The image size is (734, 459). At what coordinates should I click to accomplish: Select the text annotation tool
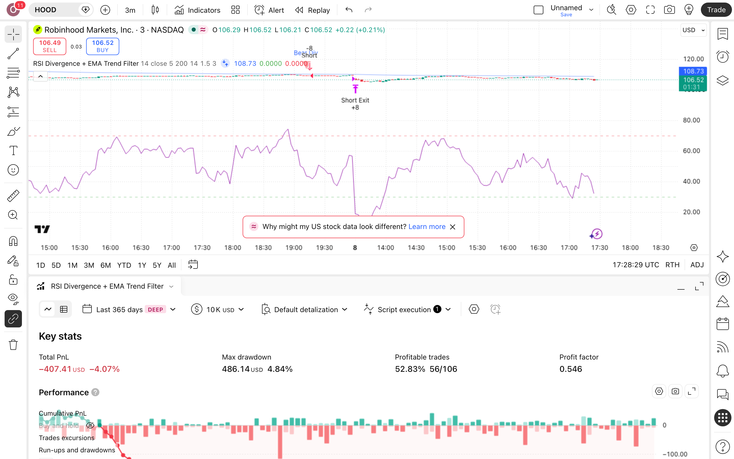pos(13,150)
